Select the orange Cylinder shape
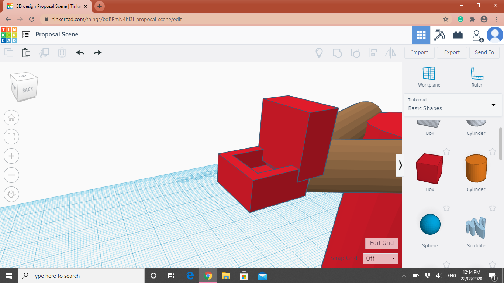 point(476,168)
